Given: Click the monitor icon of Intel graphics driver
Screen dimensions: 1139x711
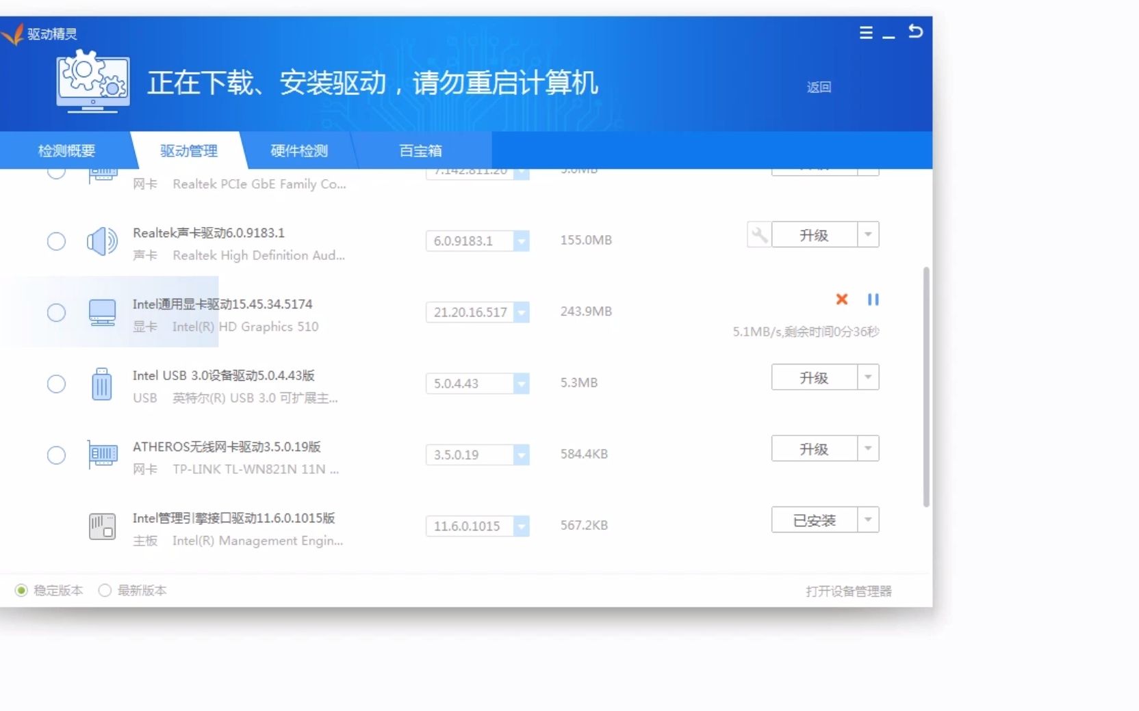Looking at the screenshot, I should click(x=102, y=312).
